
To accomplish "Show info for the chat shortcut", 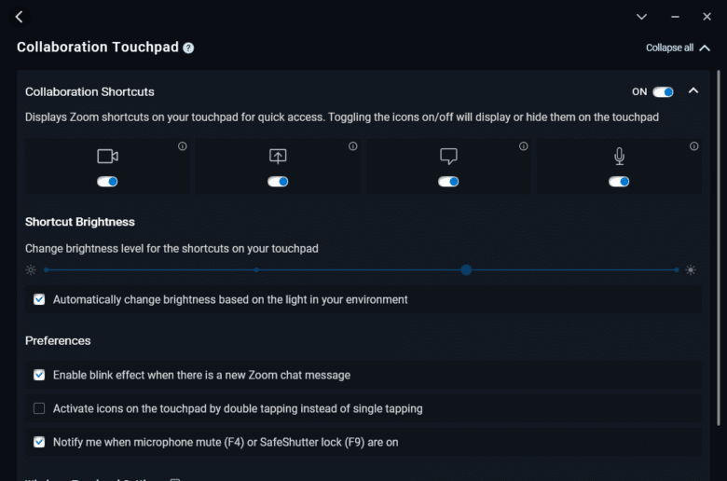I will [x=524, y=146].
